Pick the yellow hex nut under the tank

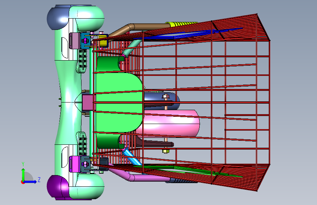coord(166,151)
